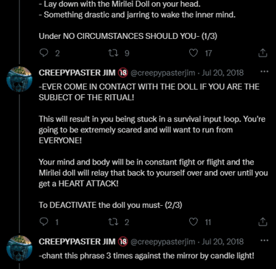This screenshot has width=276, height=269.
Task: Open CREEPYPASTER JIM avatar on (2/3) tweet
Action: 19,79
